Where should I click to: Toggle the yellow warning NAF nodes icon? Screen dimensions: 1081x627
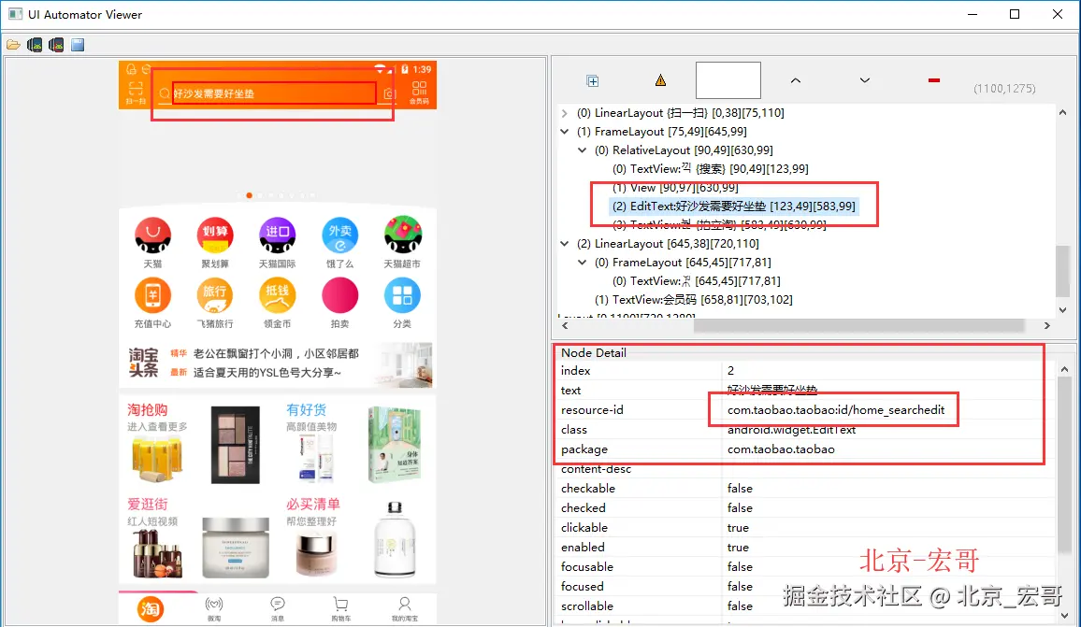[660, 80]
